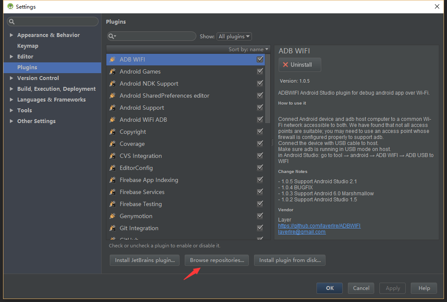The width and height of the screenshot is (447, 302).
Task: Click the Android Studio icon in title bar
Action: click(x=10, y=6)
